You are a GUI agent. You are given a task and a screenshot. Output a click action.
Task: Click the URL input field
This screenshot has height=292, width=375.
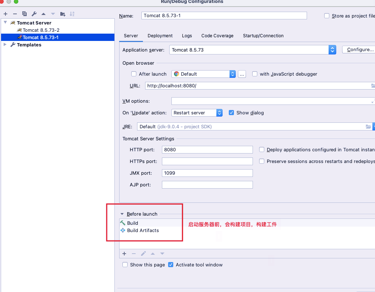coord(260,86)
